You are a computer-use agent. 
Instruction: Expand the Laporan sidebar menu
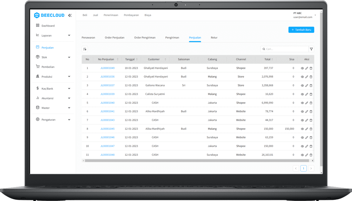coord(69,35)
